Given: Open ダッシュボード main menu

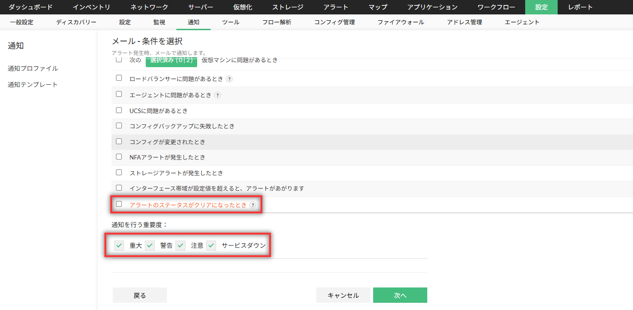Looking at the screenshot, I should (31, 7).
